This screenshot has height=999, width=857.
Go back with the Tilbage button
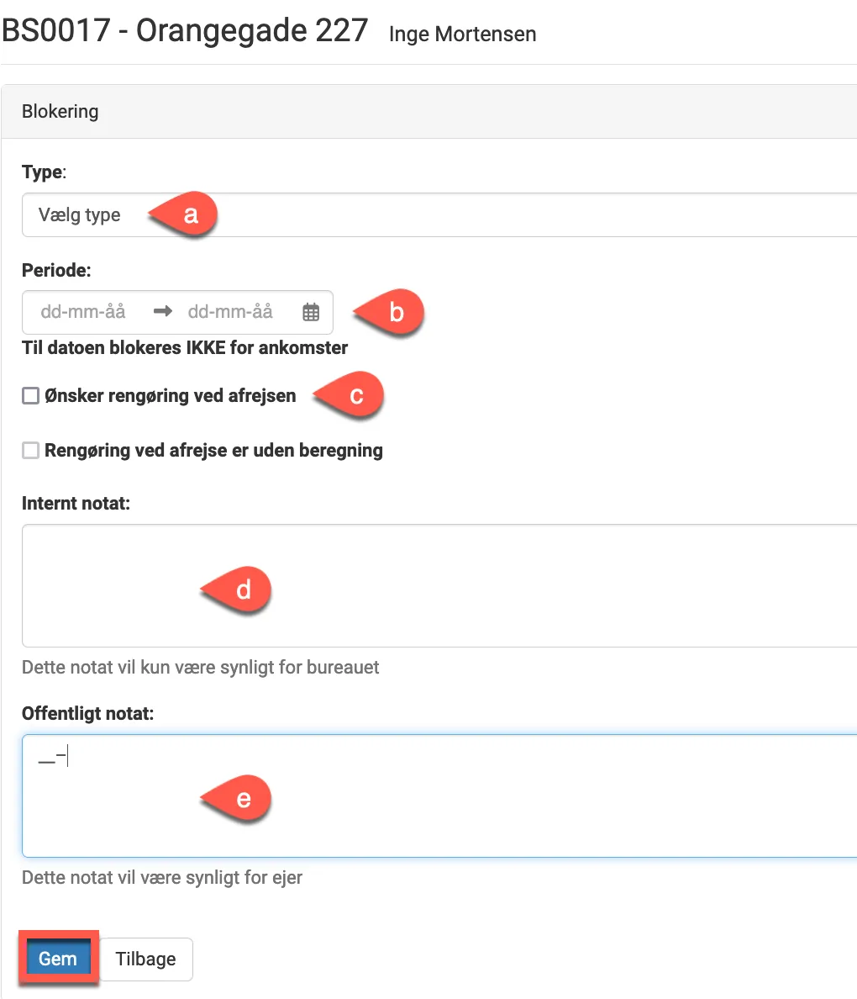[146, 959]
